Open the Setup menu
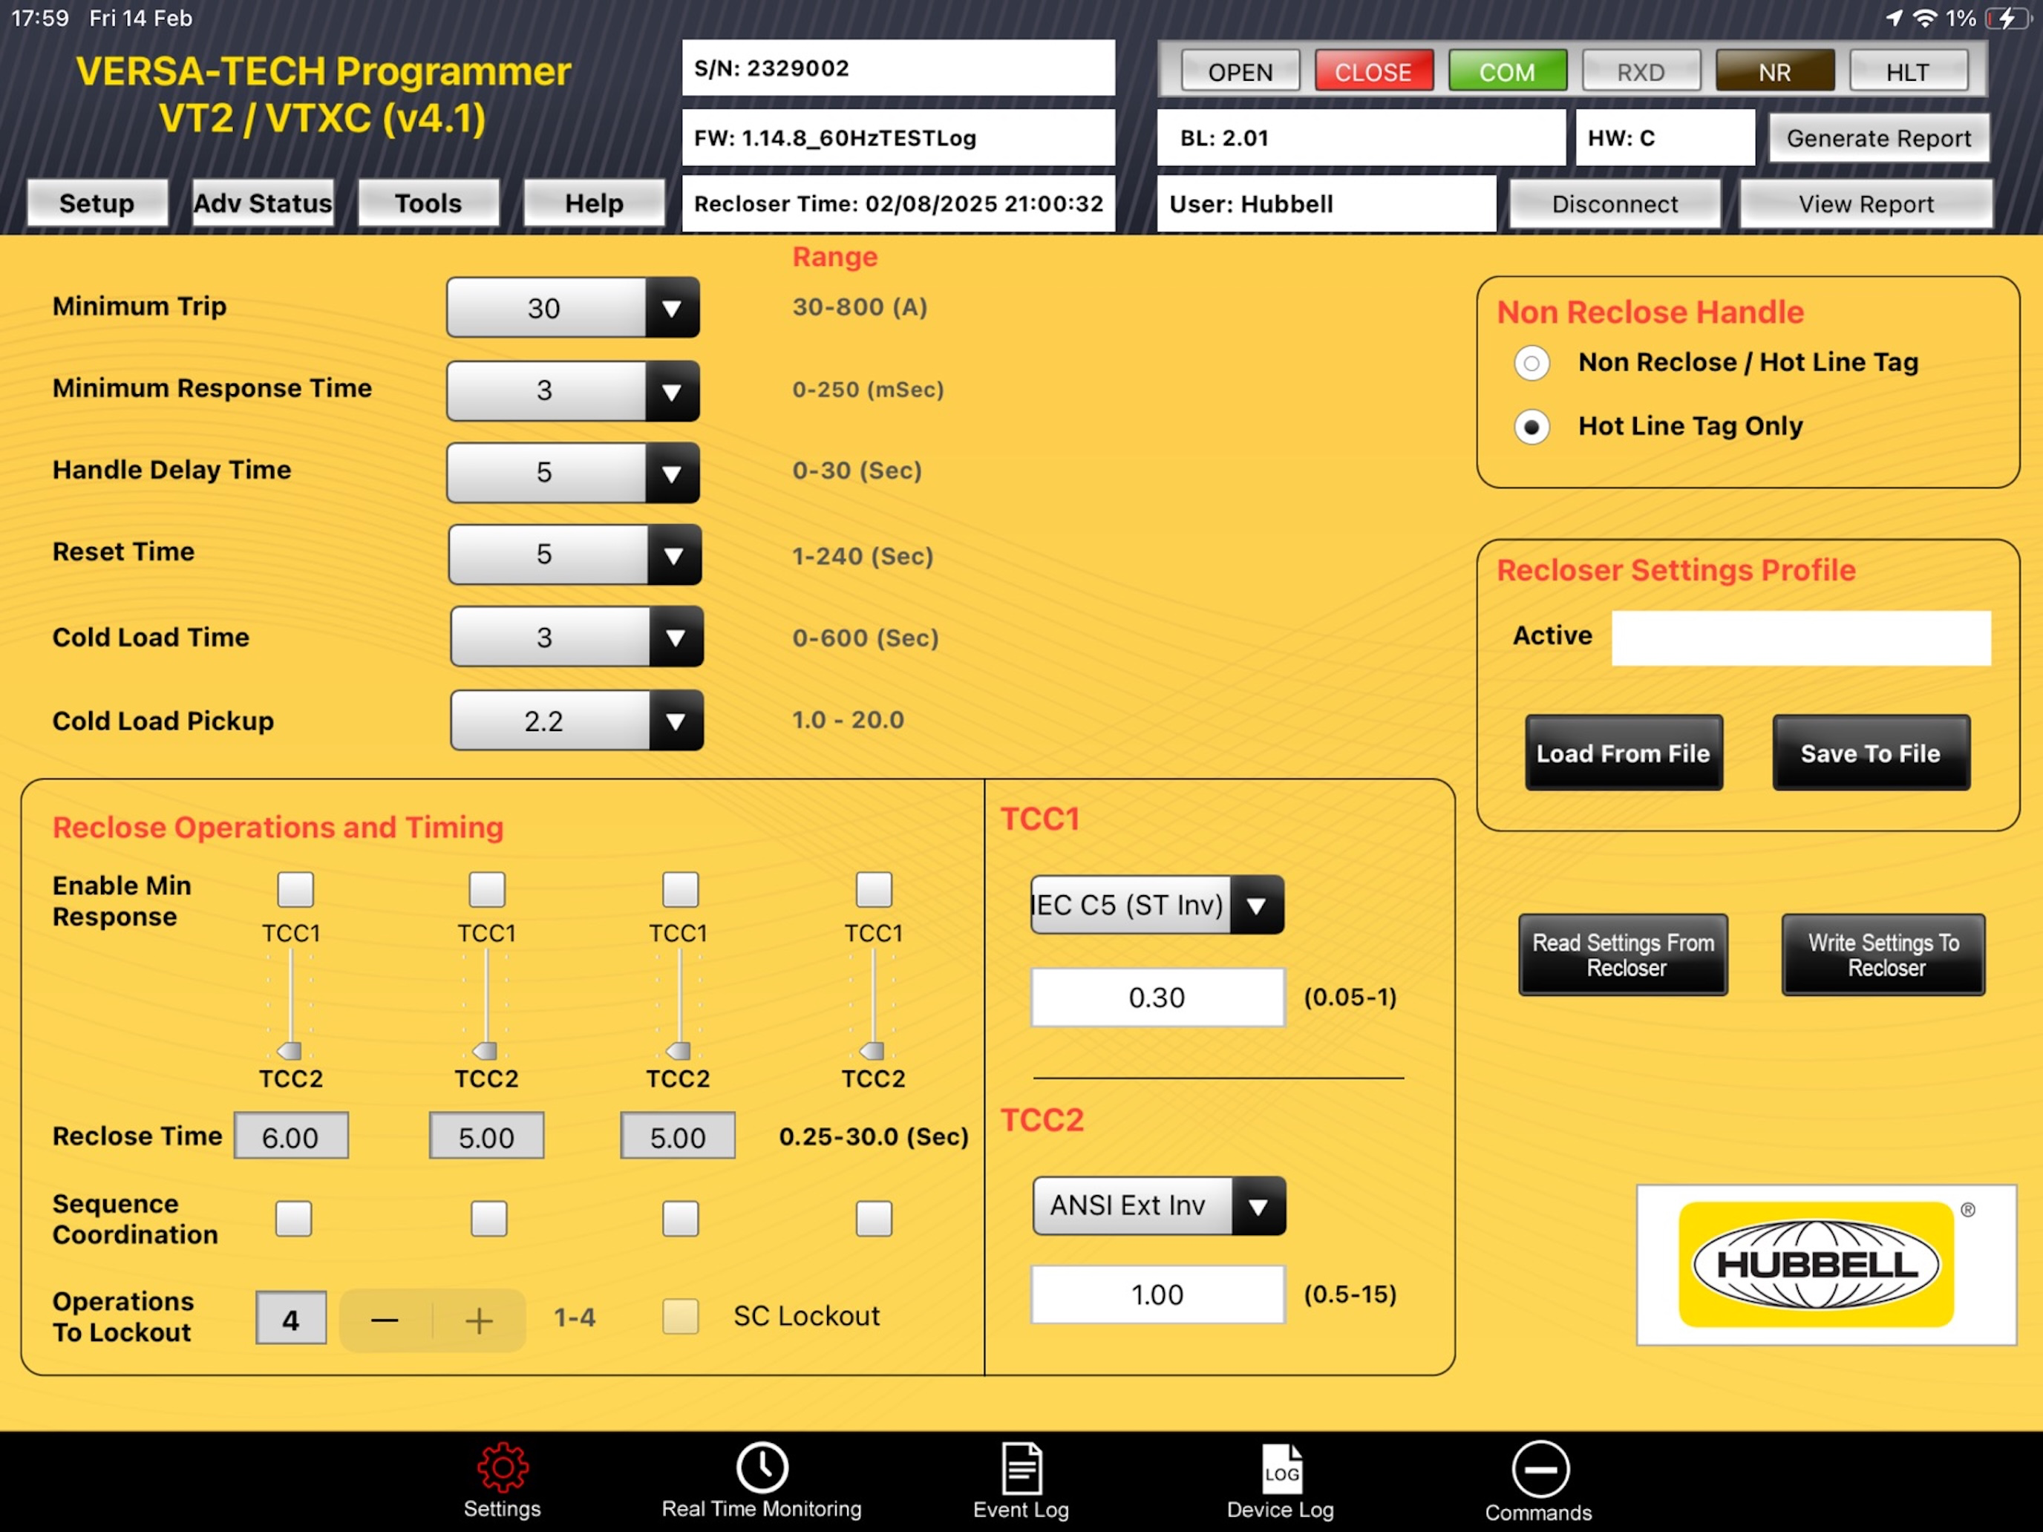Screen dimensions: 2043x1532 pyautogui.click(x=97, y=203)
